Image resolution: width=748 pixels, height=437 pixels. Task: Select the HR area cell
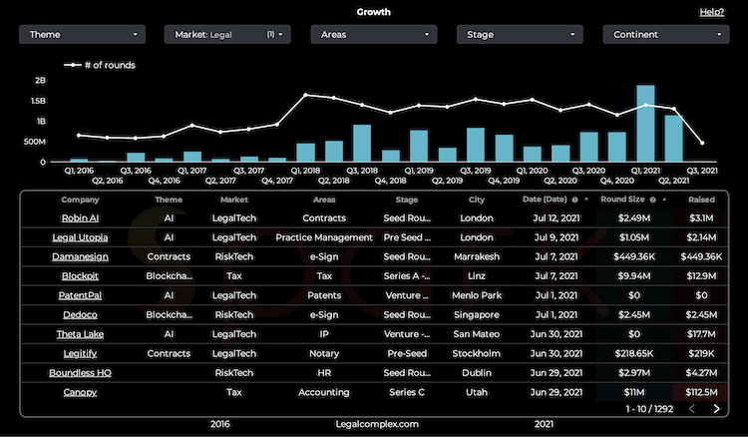click(x=324, y=372)
